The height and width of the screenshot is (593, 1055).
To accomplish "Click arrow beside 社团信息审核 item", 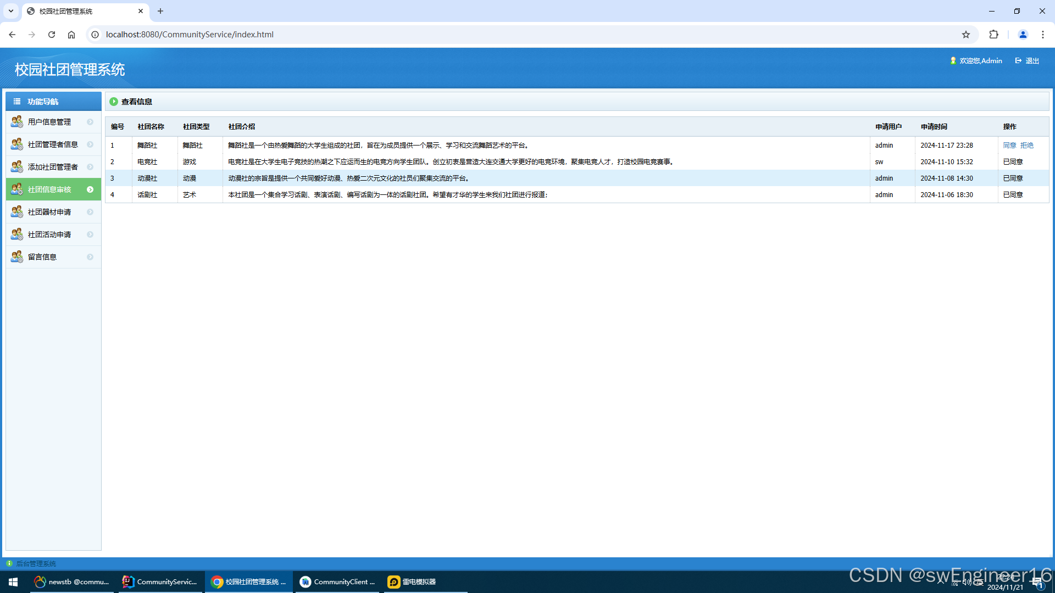I will [x=90, y=189].
